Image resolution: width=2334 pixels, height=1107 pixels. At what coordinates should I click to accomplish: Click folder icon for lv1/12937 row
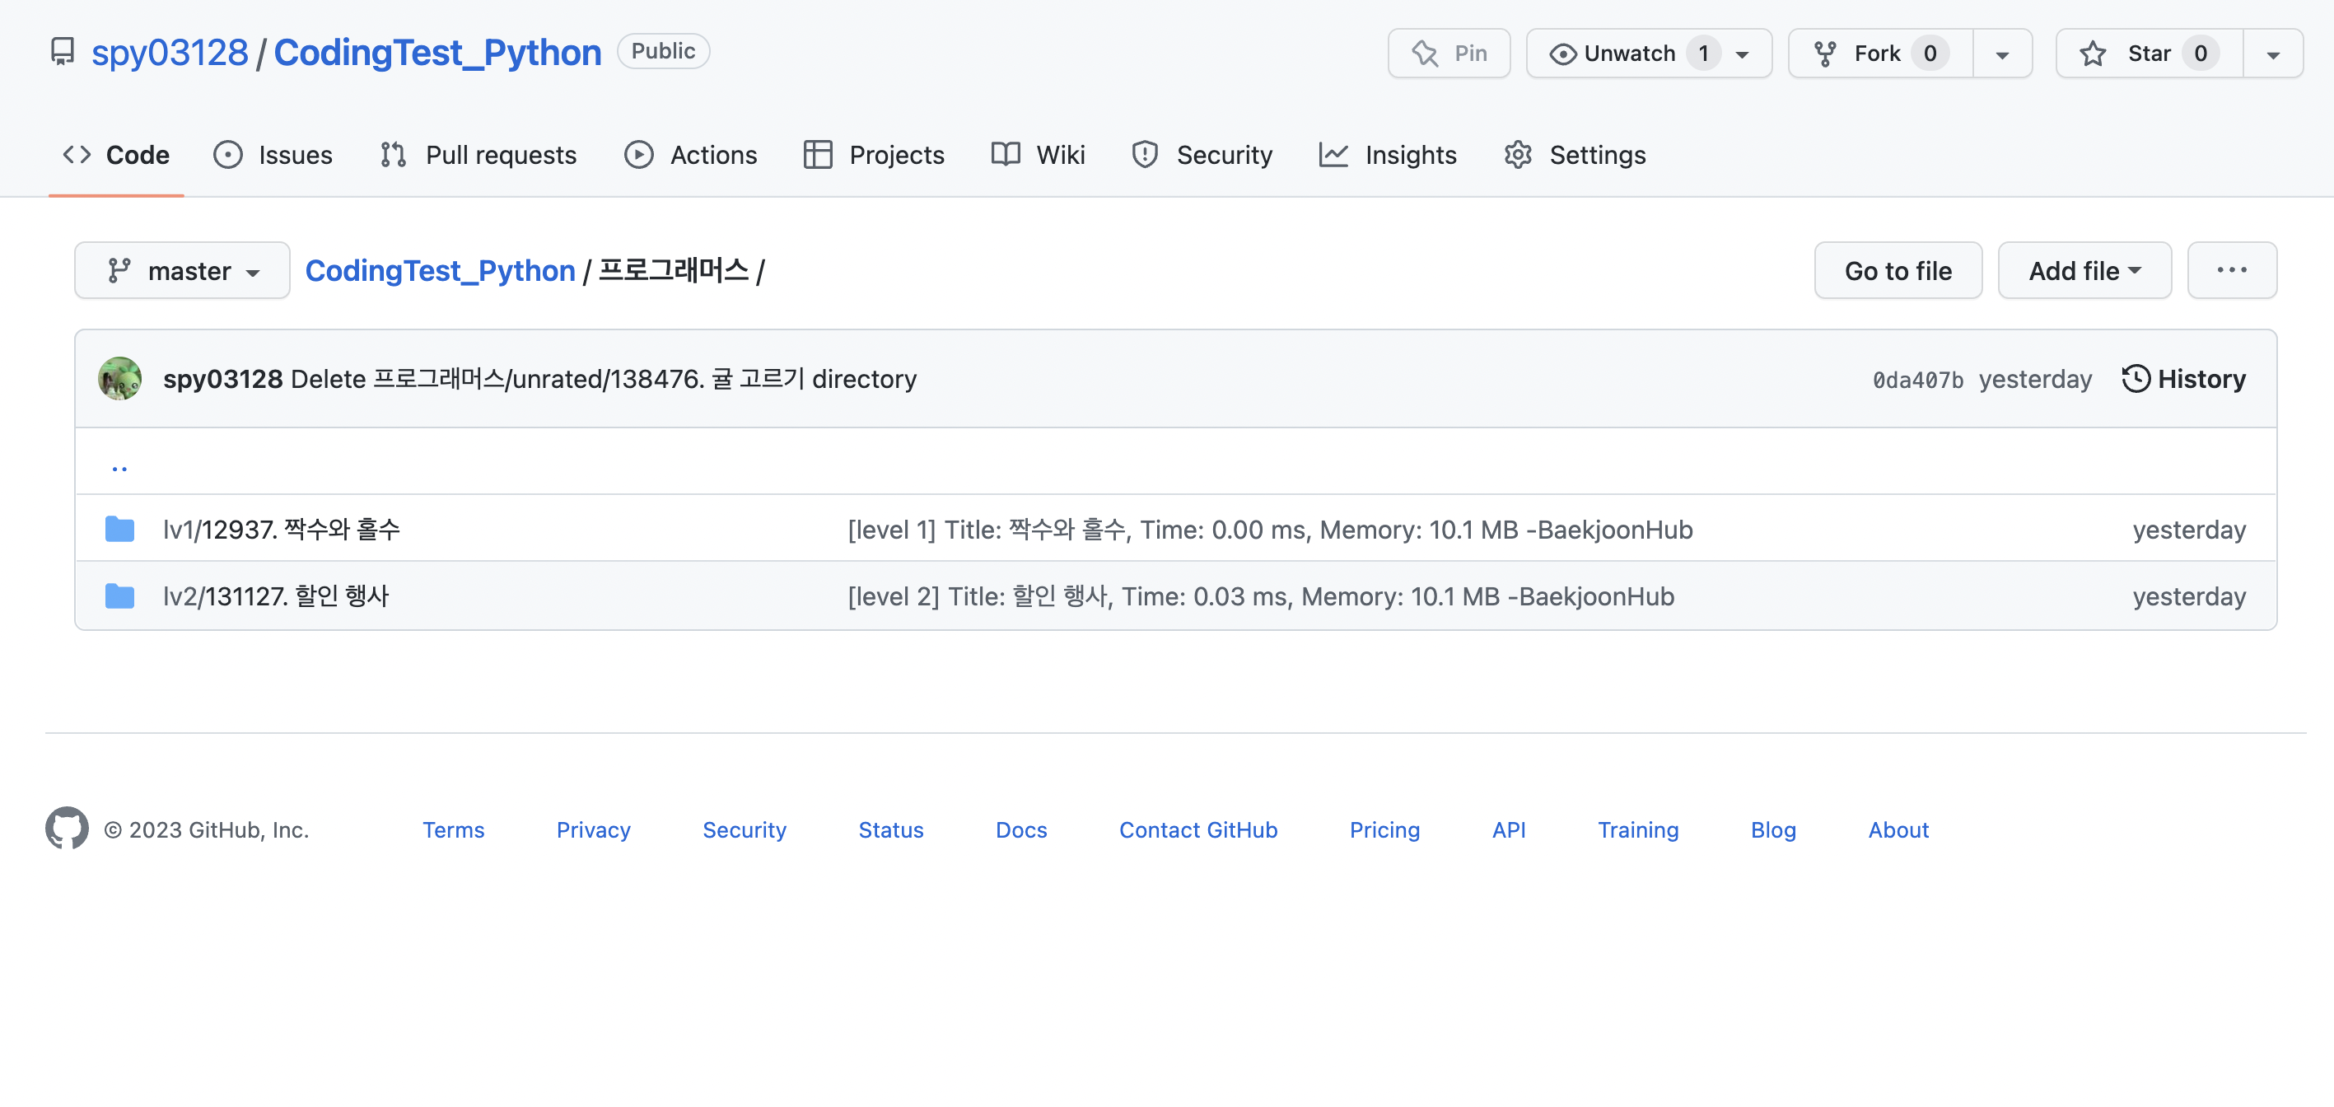point(119,529)
